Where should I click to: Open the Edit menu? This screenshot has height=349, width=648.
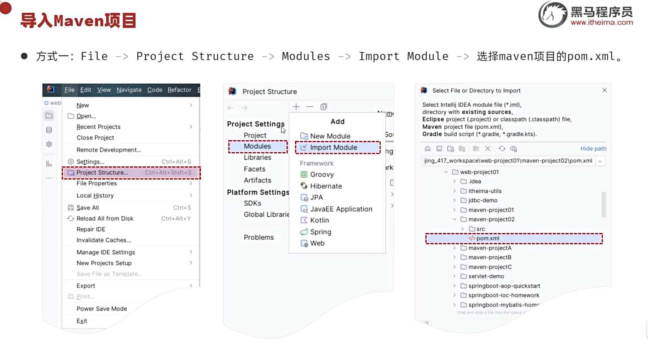[x=86, y=90]
